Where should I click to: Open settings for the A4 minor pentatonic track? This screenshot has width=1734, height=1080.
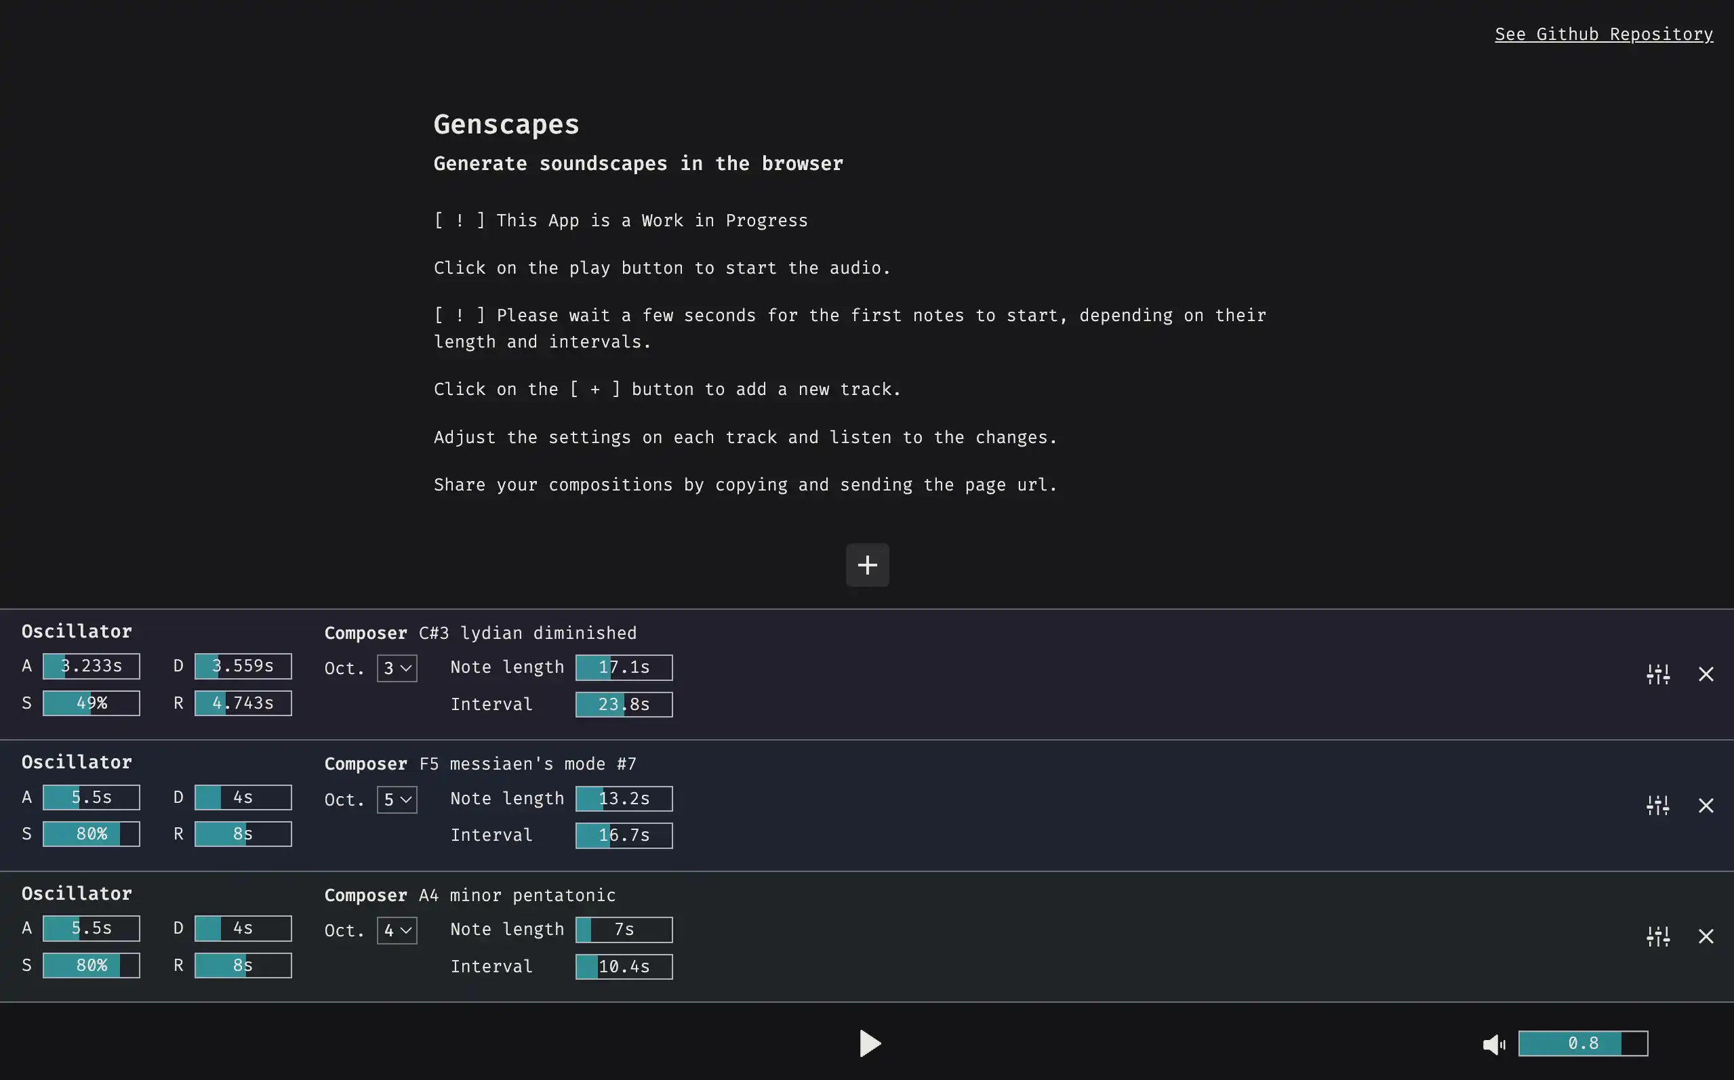tap(1657, 936)
